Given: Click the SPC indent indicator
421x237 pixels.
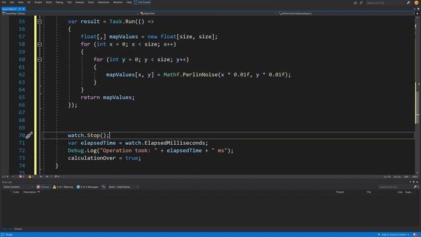Looking at the screenshot, I should [407, 177].
